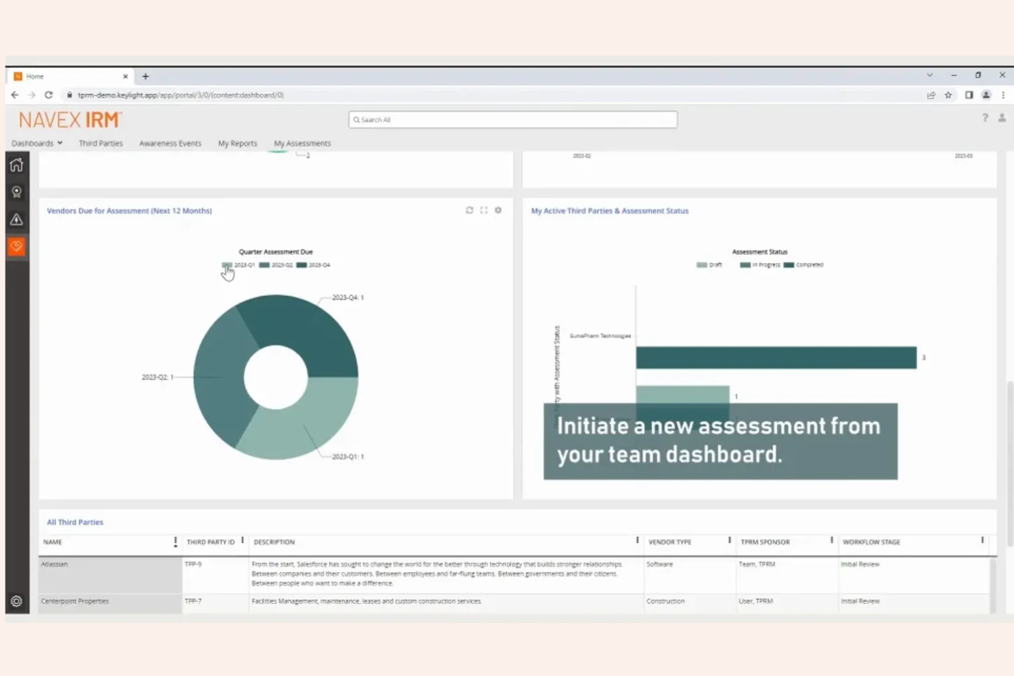
Task: Toggle the 2023-Q4 legend entry
Action: click(x=313, y=265)
